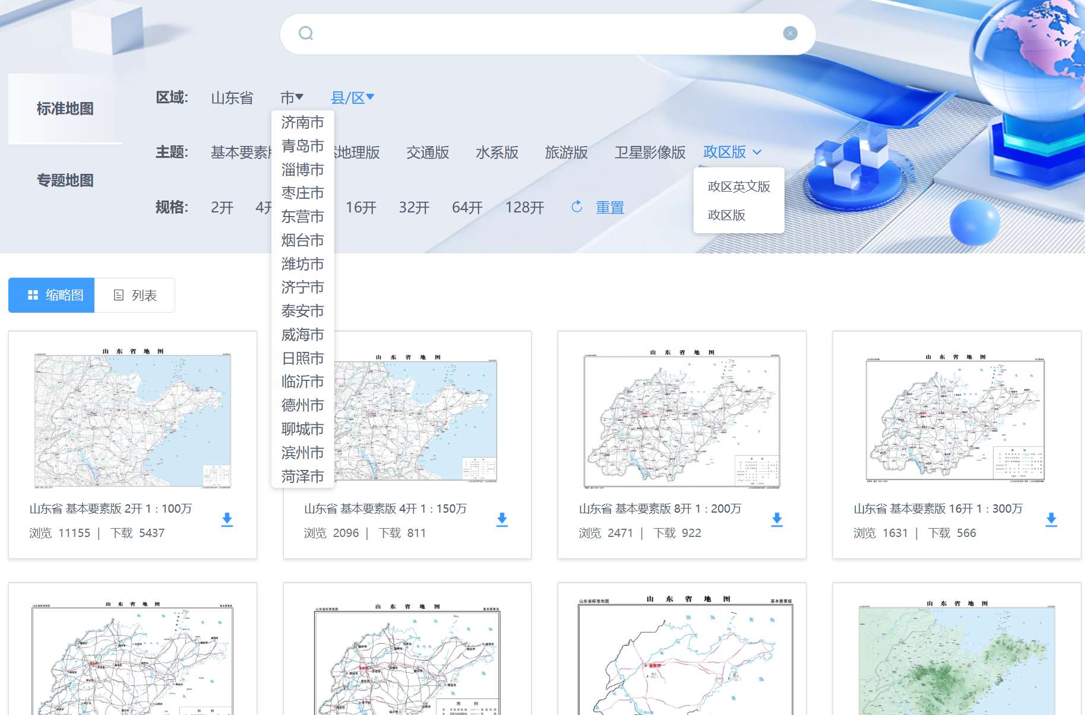Click inside the search input field

pos(548,34)
